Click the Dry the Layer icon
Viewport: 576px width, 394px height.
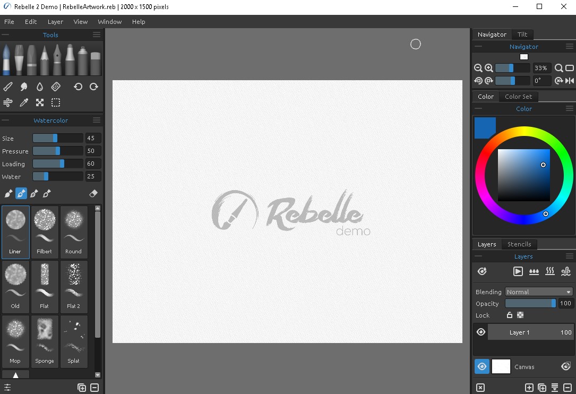coord(550,271)
